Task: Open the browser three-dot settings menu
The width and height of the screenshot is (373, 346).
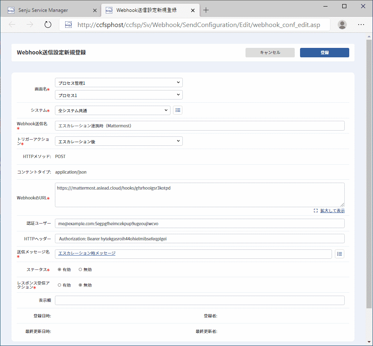Action: click(x=361, y=25)
